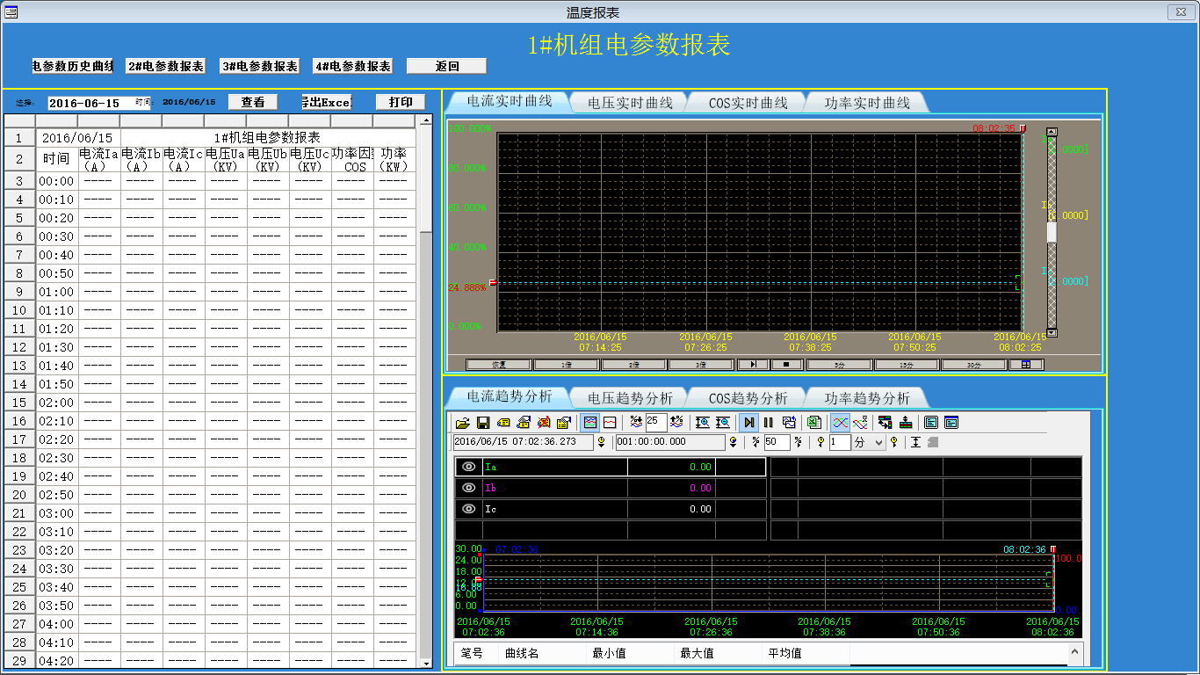Toggle visibility eye for Ia curve

pyautogui.click(x=469, y=467)
